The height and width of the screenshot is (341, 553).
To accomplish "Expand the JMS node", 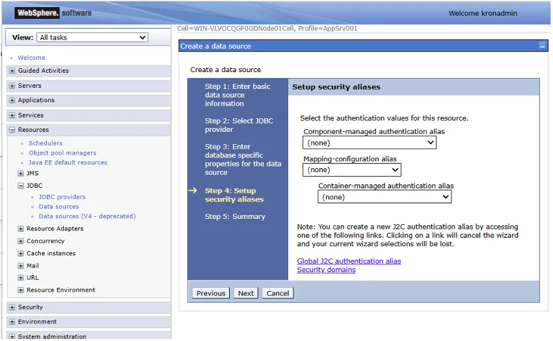I will pyautogui.click(x=21, y=173).
